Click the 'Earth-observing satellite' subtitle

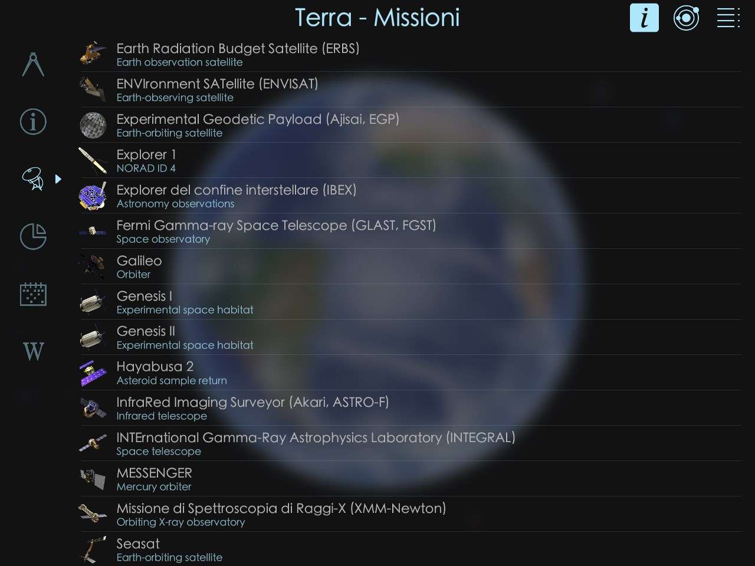(175, 97)
